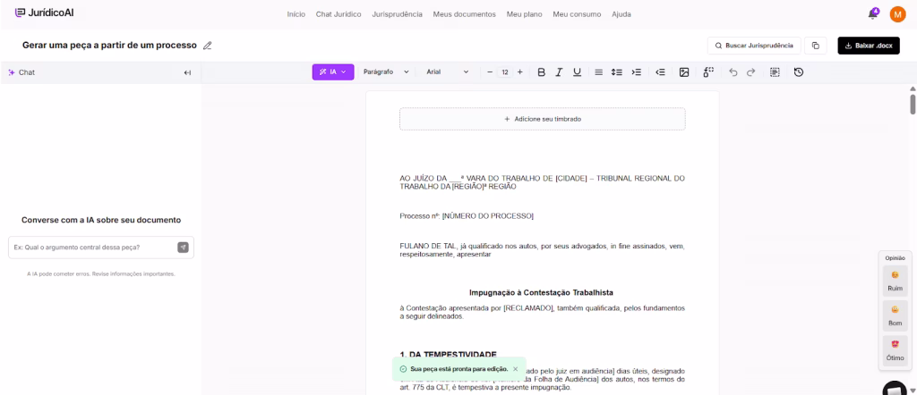Go to Início in navigation
Screen dimensions: 917x395
296,14
